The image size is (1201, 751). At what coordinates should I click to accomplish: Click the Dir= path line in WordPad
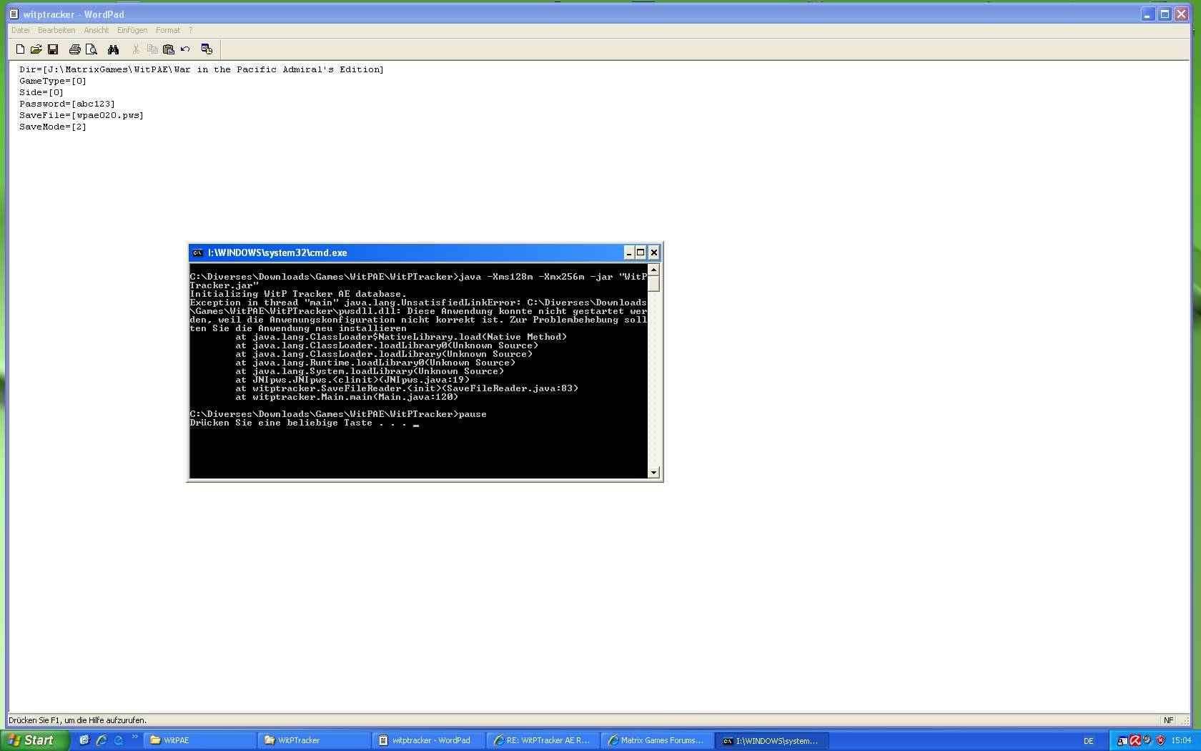(202, 69)
